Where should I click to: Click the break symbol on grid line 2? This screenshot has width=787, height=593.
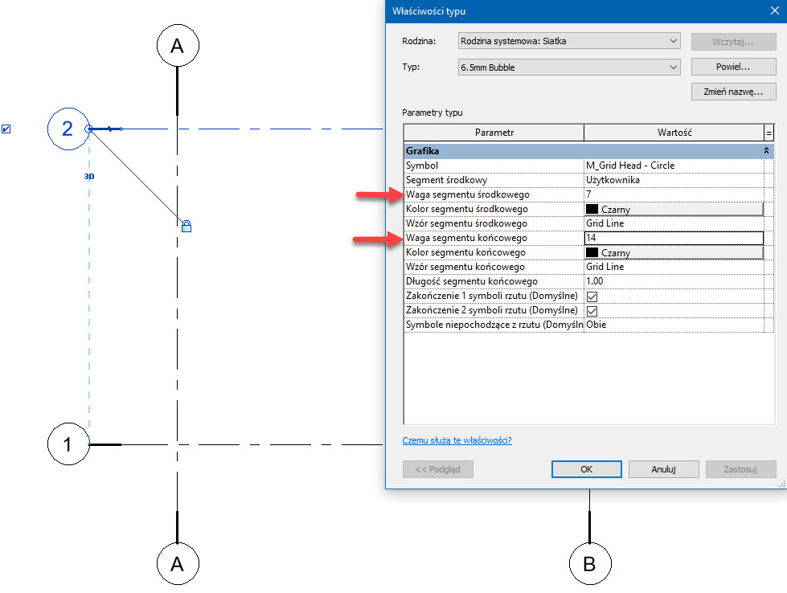tap(112, 129)
